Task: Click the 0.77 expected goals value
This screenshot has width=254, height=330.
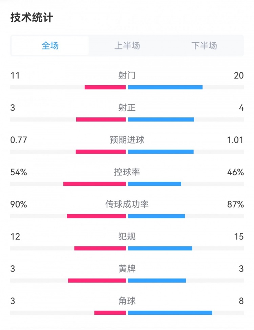Action: [19, 140]
